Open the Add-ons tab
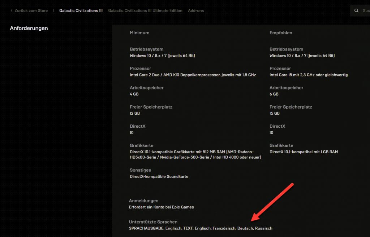This screenshot has height=237, width=370. pyautogui.click(x=196, y=10)
